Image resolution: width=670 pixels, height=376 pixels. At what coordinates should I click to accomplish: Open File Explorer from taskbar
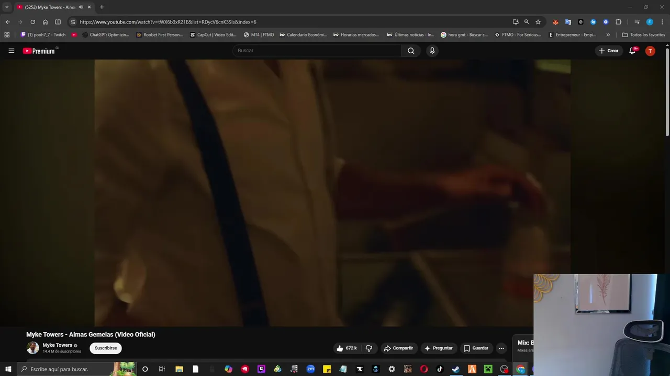pos(179,369)
